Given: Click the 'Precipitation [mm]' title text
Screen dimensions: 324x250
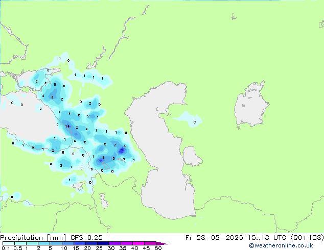Looking at the screenshot, I should pyautogui.click(x=33, y=238).
